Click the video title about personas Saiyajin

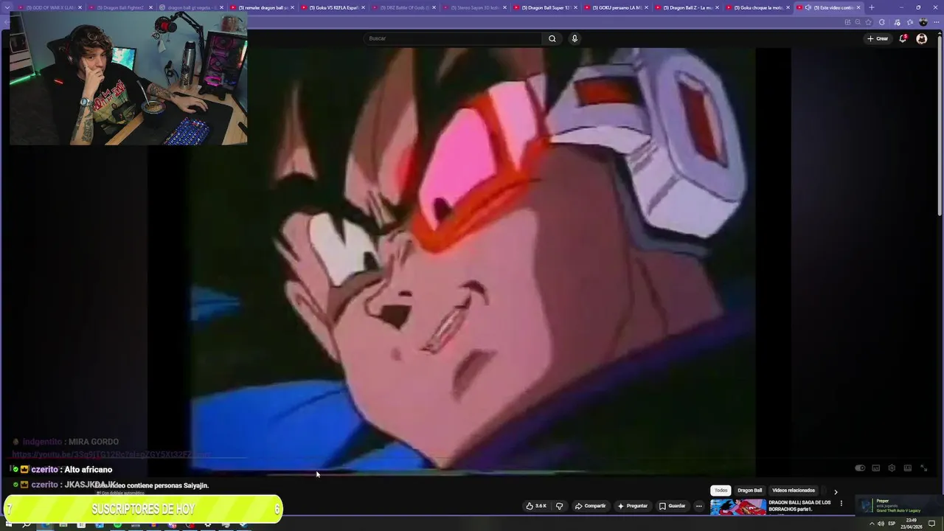[150, 485]
